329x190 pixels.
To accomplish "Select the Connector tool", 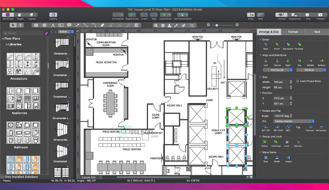I will (x=118, y=15).
